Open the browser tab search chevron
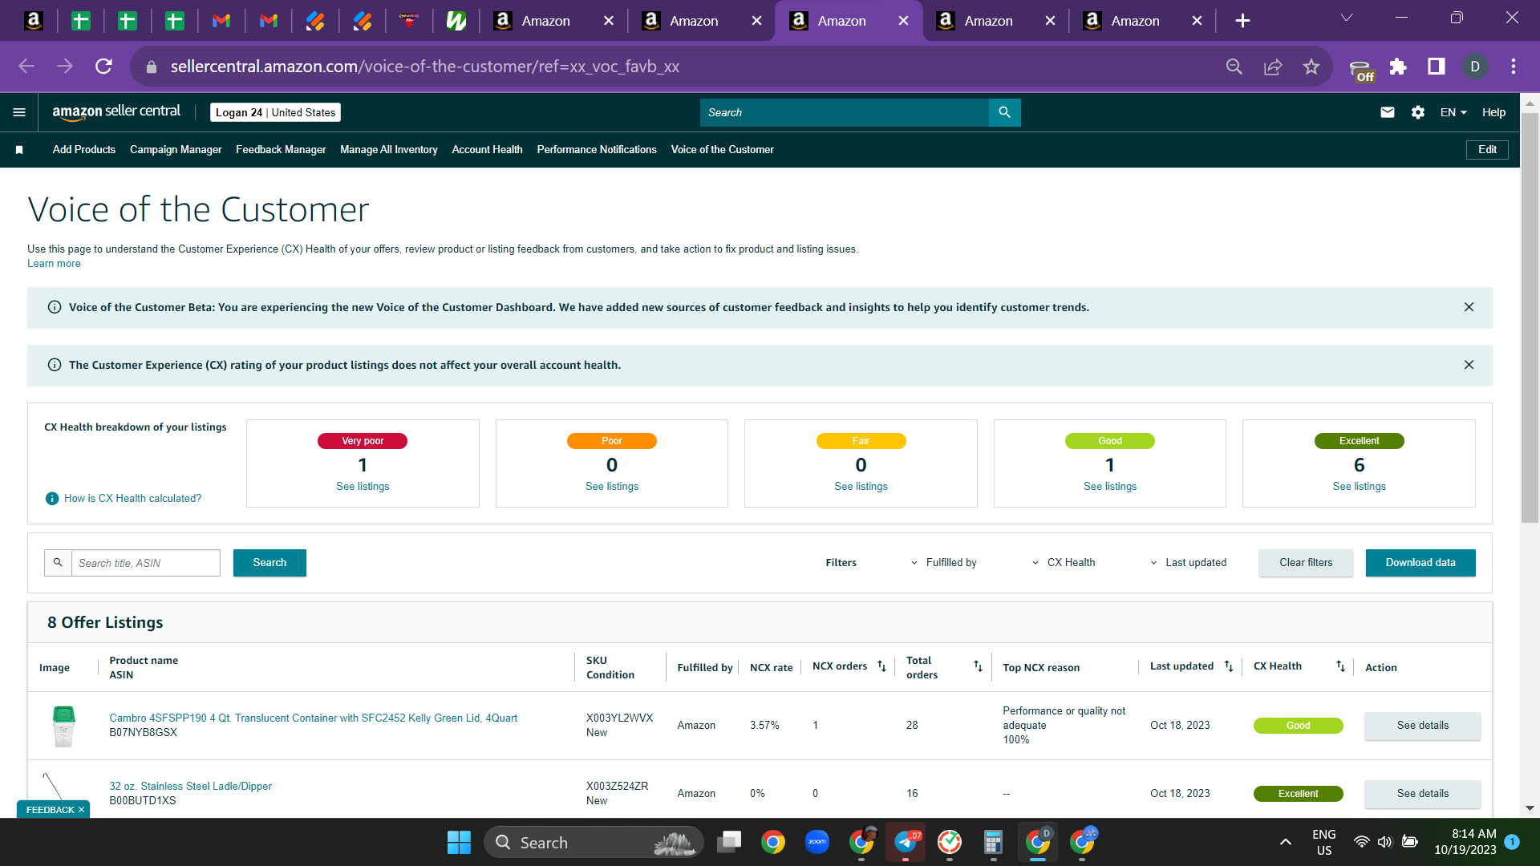 (x=1347, y=18)
